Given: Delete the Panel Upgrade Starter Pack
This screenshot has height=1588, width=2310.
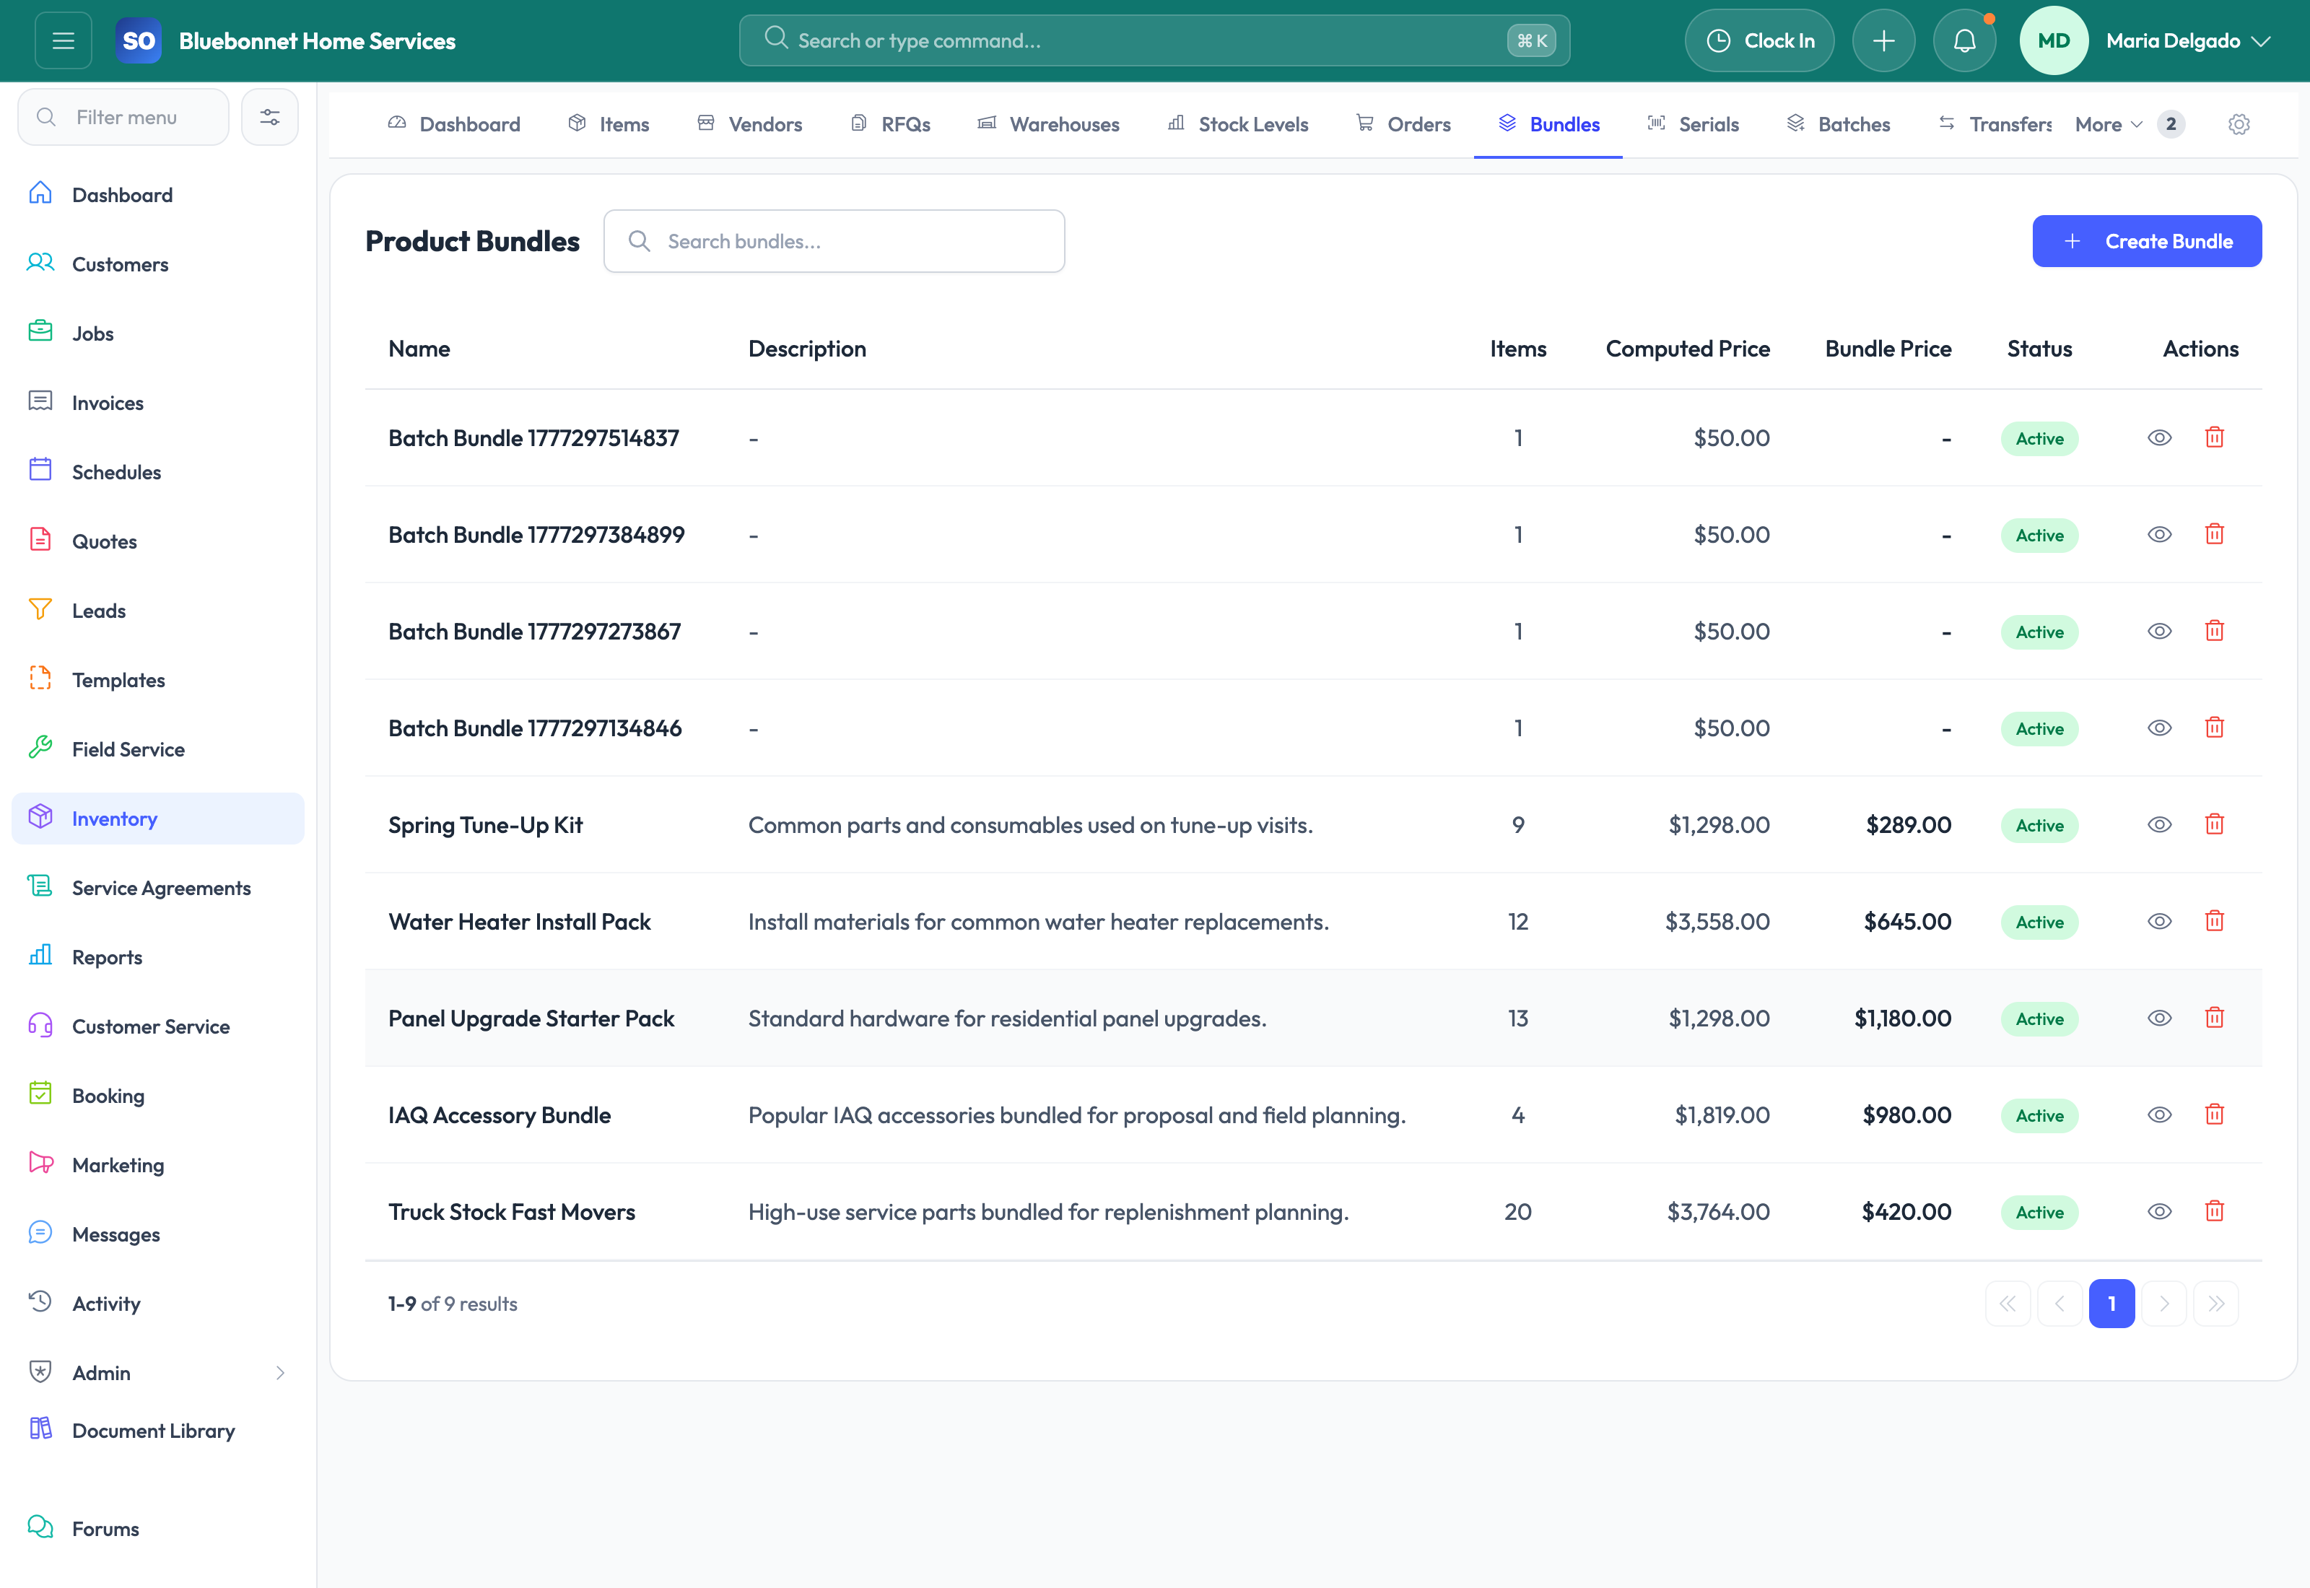Looking at the screenshot, I should (x=2215, y=1018).
